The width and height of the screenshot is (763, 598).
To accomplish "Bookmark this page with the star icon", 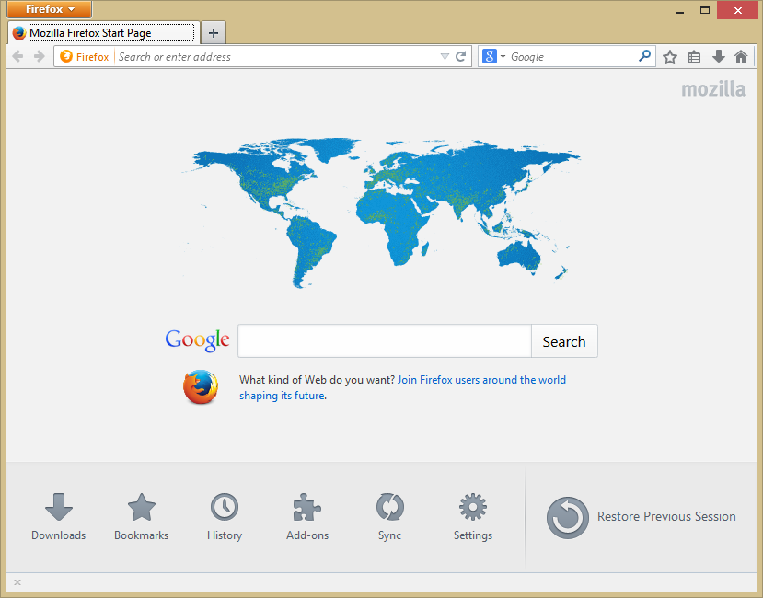I will 670,57.
